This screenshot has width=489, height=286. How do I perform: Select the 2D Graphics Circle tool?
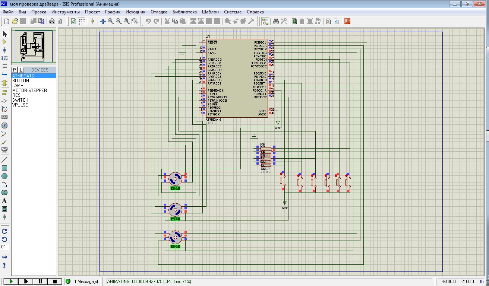point(4,176)
